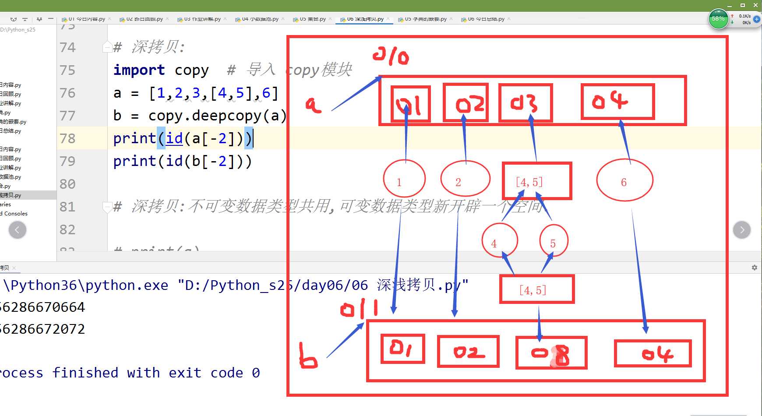
Task: Switch to the 02 昨日回顾.py tab
Action: pos(145,19)
